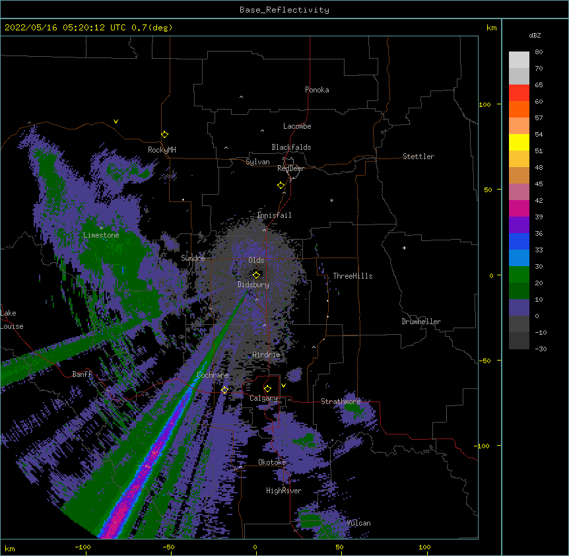Click the radar site marker near Olds
The image size is (569, 556).
[x=256, y=275]
